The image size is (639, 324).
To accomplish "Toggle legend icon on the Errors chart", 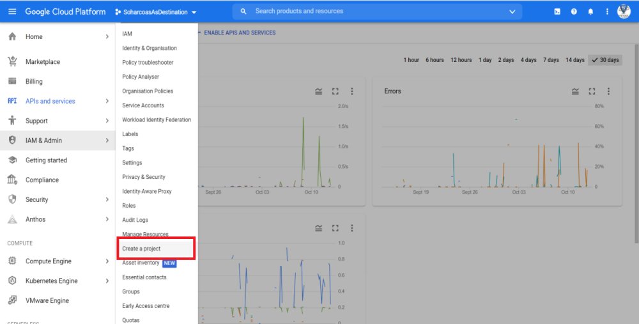I will (575, 91).
